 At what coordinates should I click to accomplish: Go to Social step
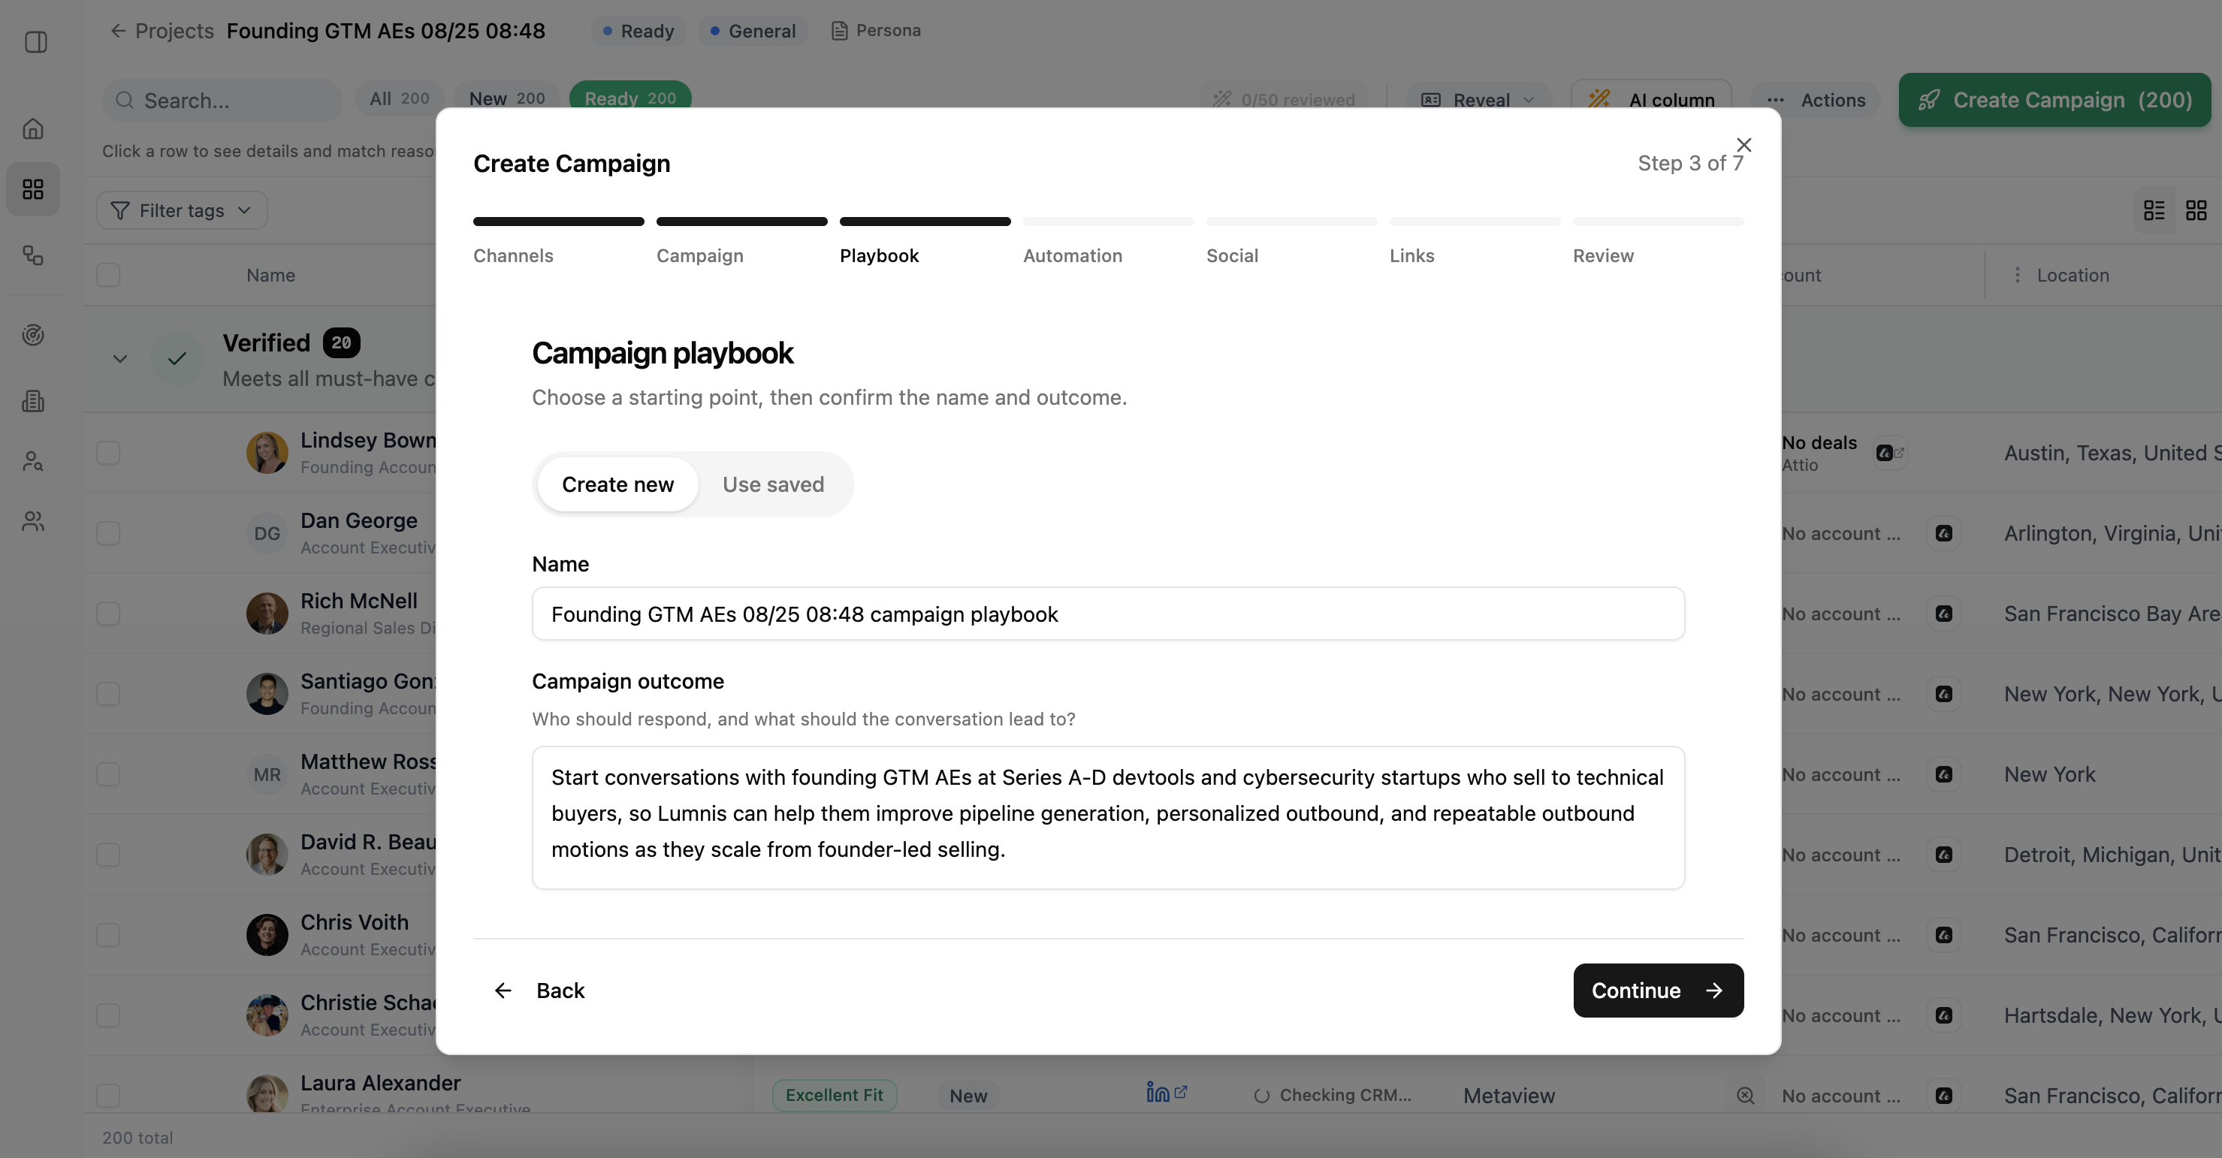pyautogui.click(x=1232, y=255)
